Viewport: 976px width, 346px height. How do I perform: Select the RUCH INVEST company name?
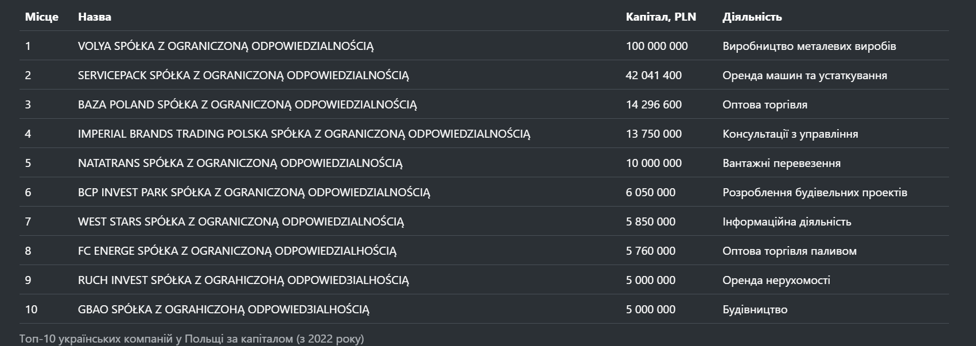pos(243,281)
